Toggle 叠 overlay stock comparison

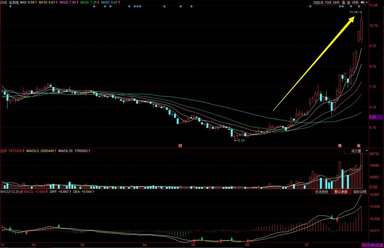[x=343, y=2]
